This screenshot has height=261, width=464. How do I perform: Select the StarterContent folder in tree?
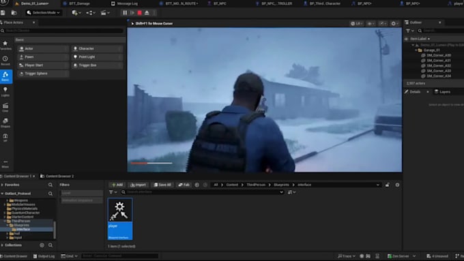tap(23, 217)
